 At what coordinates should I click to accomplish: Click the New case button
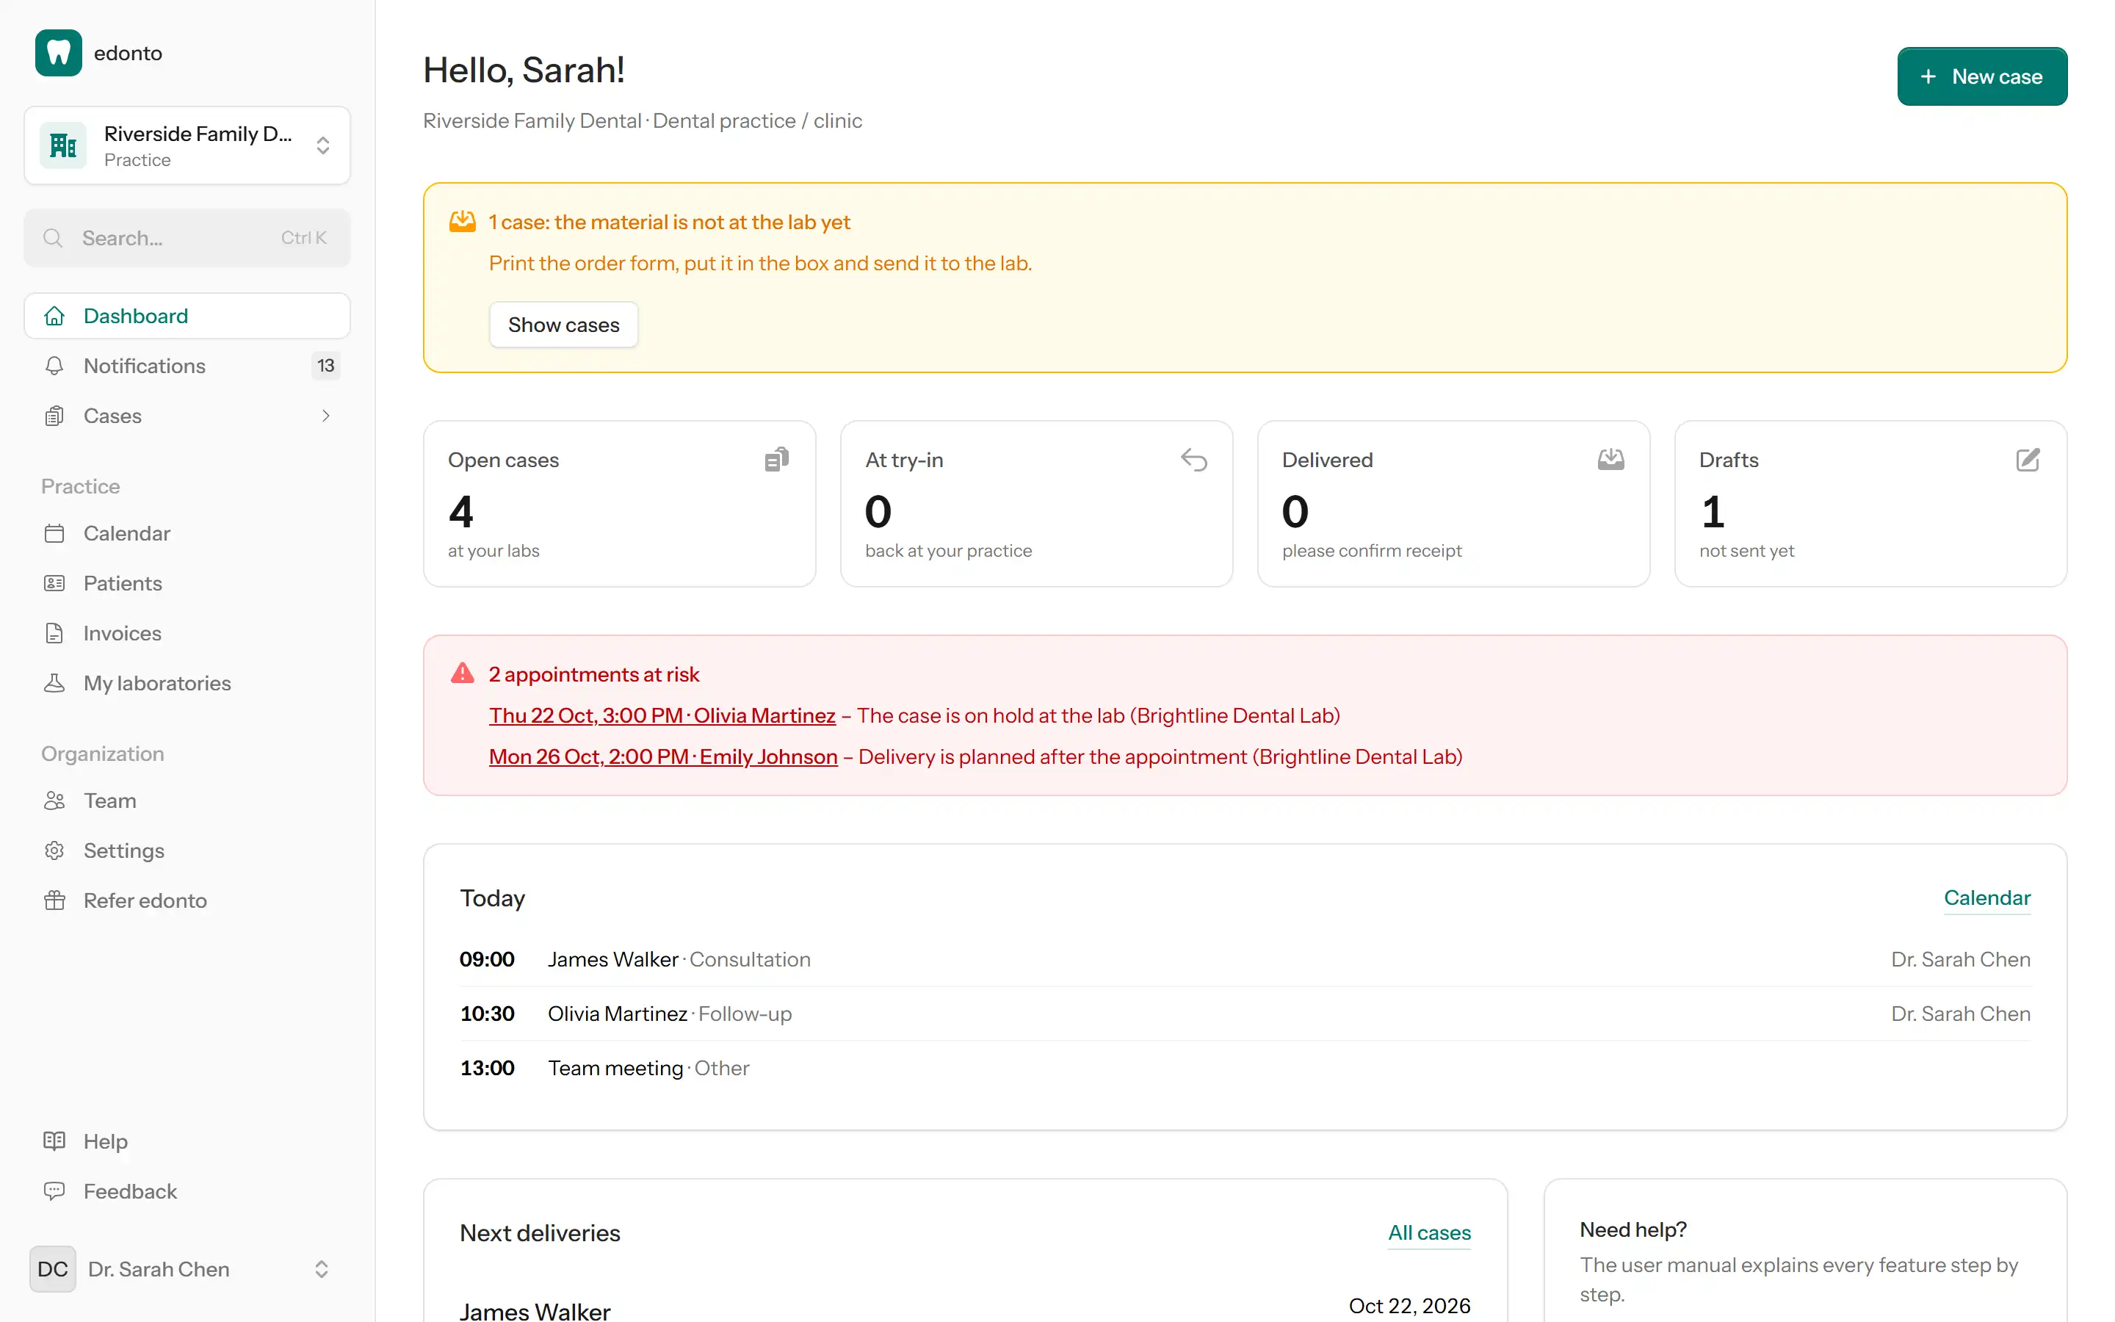tap(1981, 76)
